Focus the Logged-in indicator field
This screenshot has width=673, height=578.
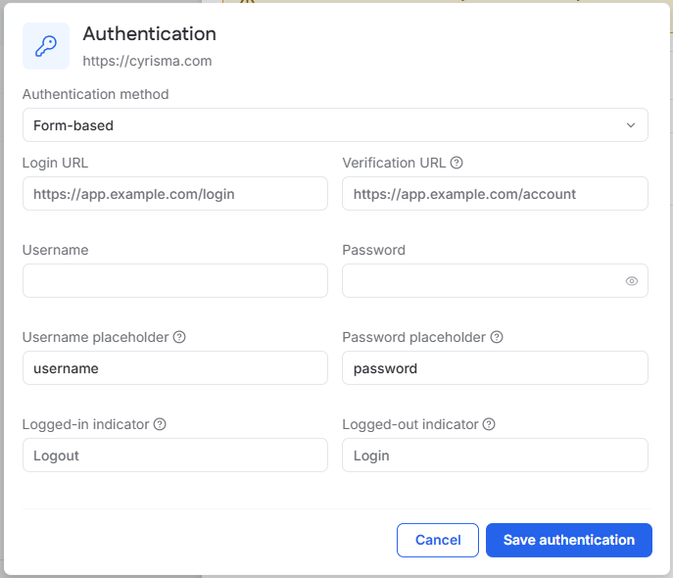[x=175, y=455]
